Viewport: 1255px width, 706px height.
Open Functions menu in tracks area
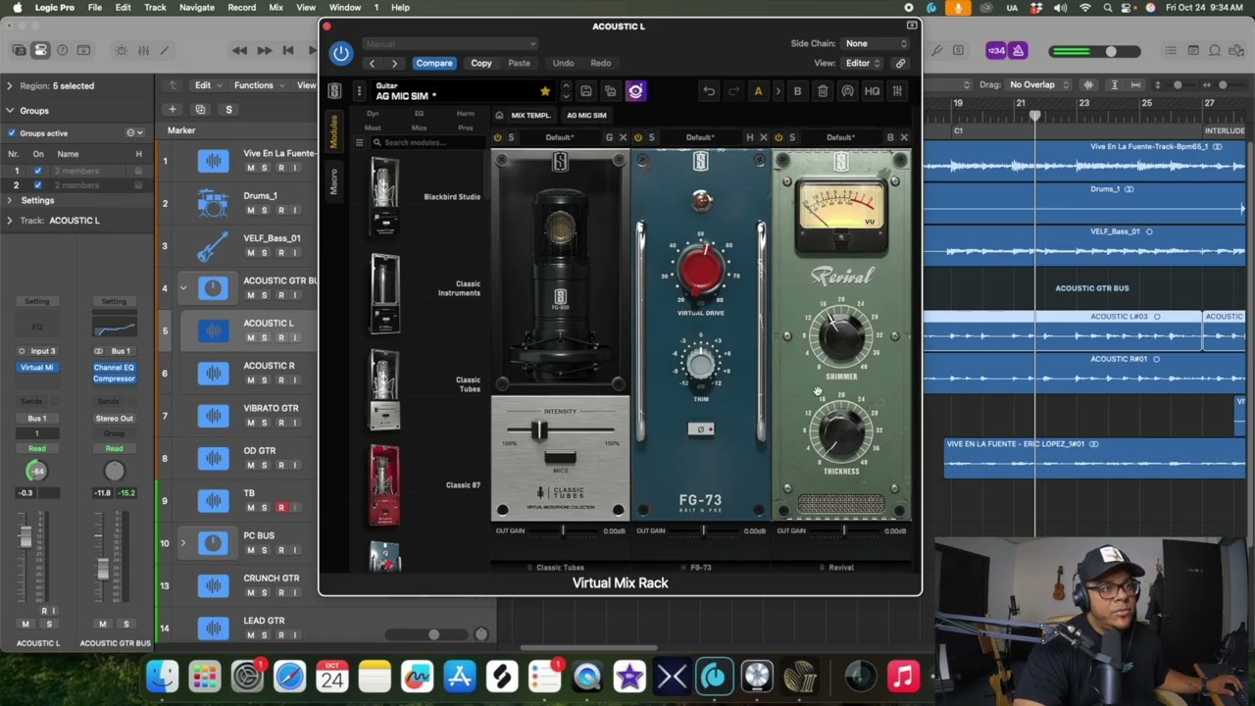258,85
